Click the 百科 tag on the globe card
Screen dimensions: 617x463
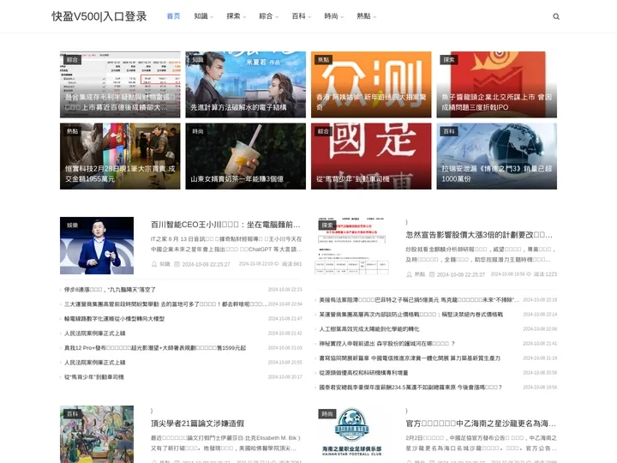click(449, 131)
